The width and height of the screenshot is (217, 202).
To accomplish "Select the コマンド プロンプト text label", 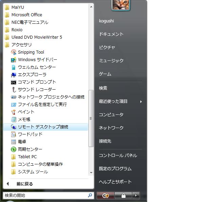I will [37, 82].
